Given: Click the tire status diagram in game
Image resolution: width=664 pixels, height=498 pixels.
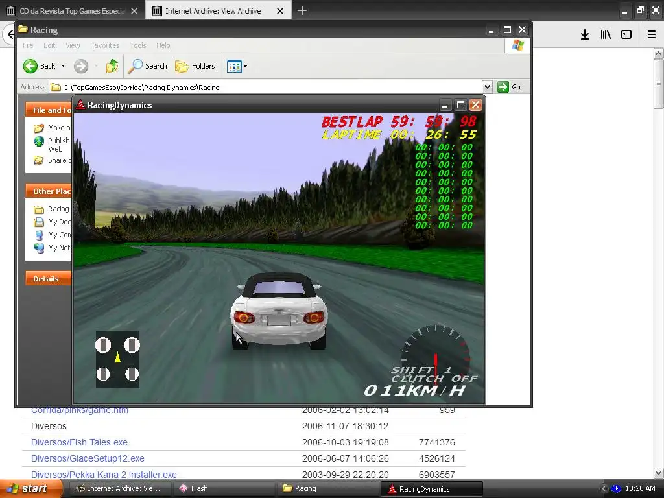Looking at the screenshot, I should 117,359.
